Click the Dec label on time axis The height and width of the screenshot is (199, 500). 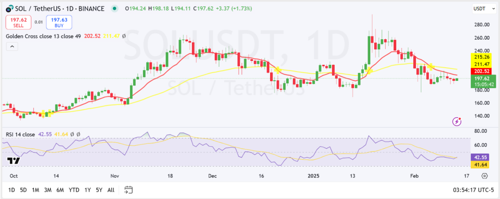212,176
